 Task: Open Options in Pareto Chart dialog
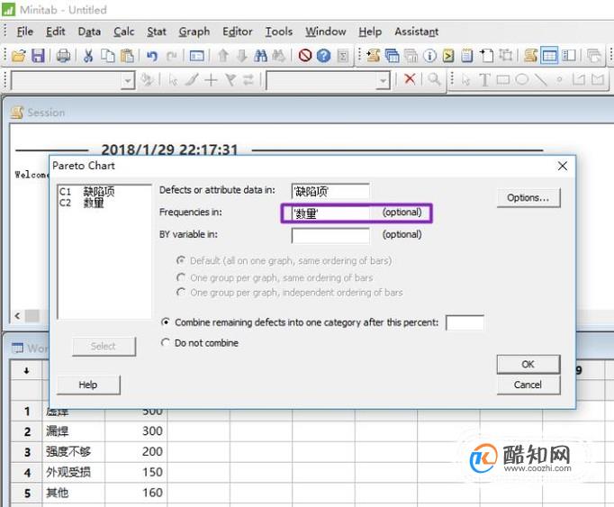click(528, 197)
